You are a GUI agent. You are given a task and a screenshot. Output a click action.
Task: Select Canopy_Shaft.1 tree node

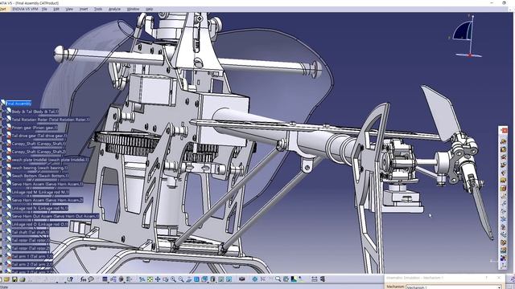click(x=39, y=144)
